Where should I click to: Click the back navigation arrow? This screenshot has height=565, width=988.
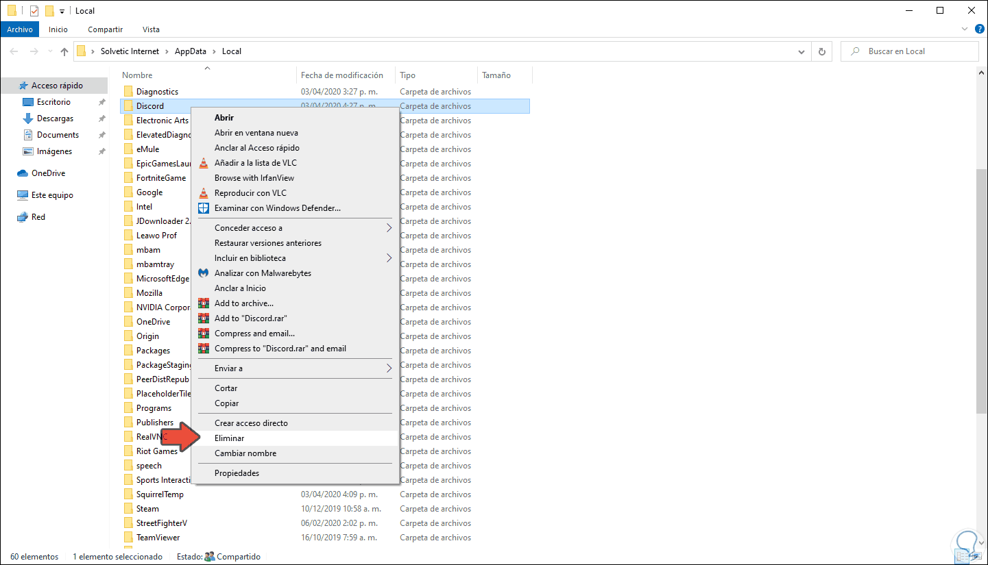click(14, 51)
